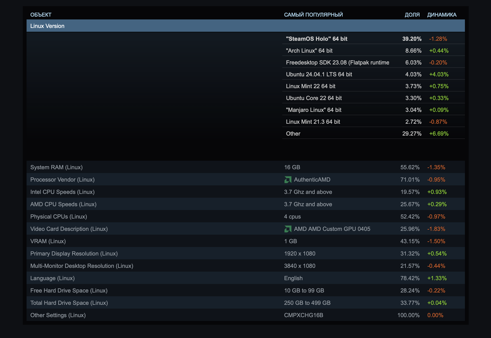Click 3.7 Ghz and above in Intel CPU Speeds row
Viewport: 491px width, 338px height.
(x=308, y=192)
